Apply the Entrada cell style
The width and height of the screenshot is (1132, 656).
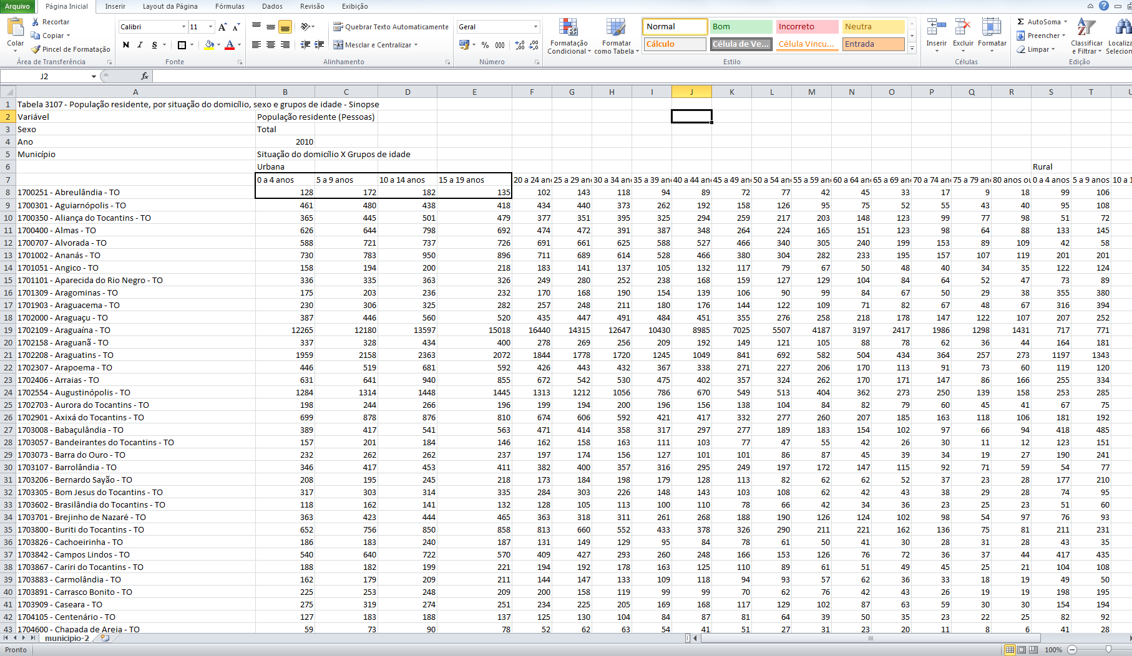[873, 44]
